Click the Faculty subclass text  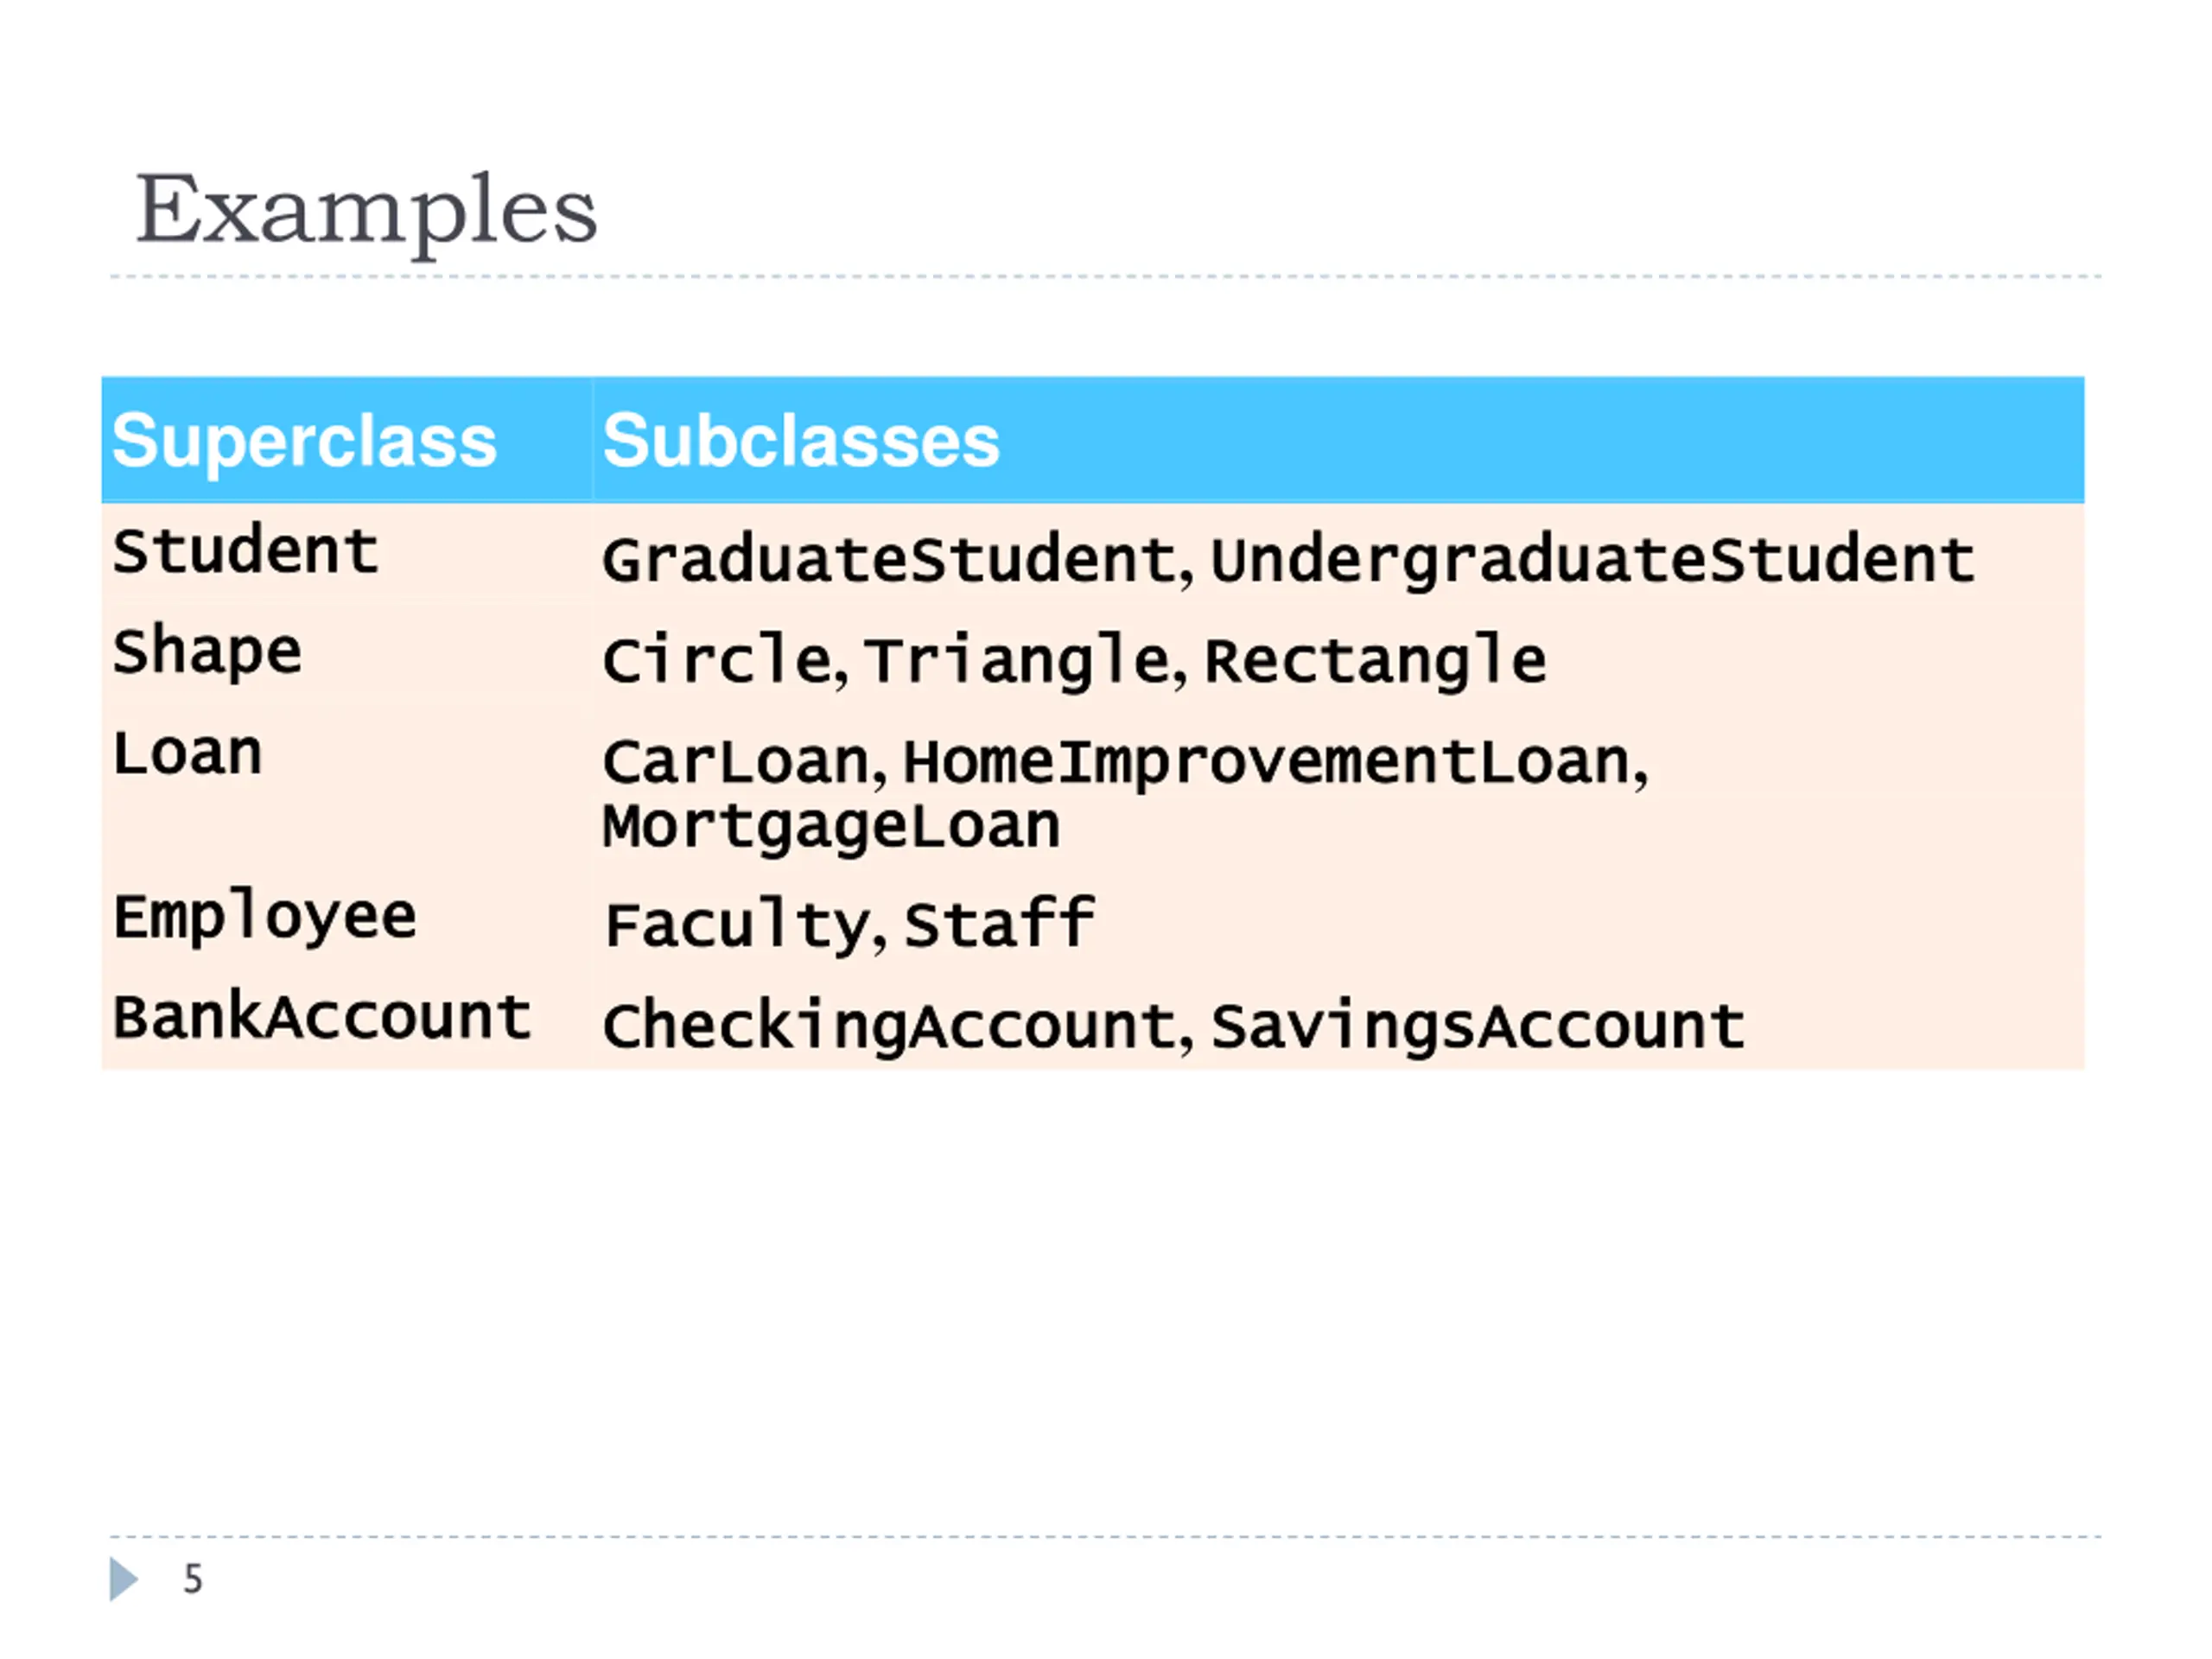[x=738, y=925]
